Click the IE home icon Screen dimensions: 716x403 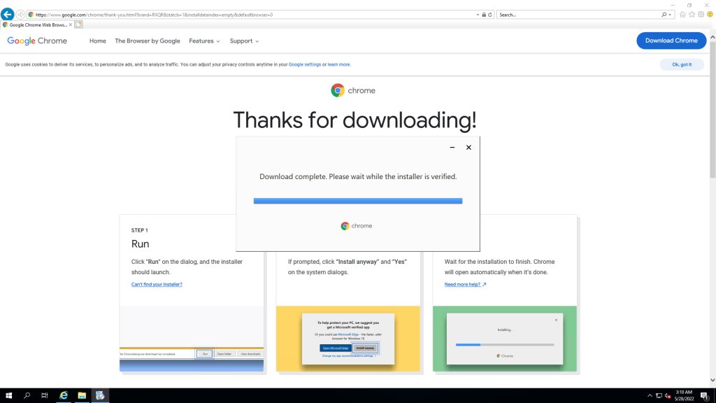[x=682, y=14]
